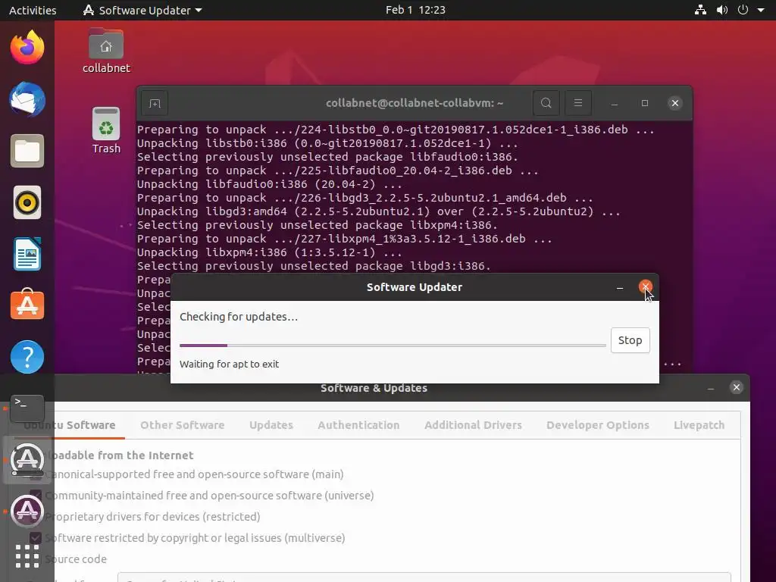The image size is (776, 582).
Task: Close the Software & Updates window
Action: [x=737, y=387]
